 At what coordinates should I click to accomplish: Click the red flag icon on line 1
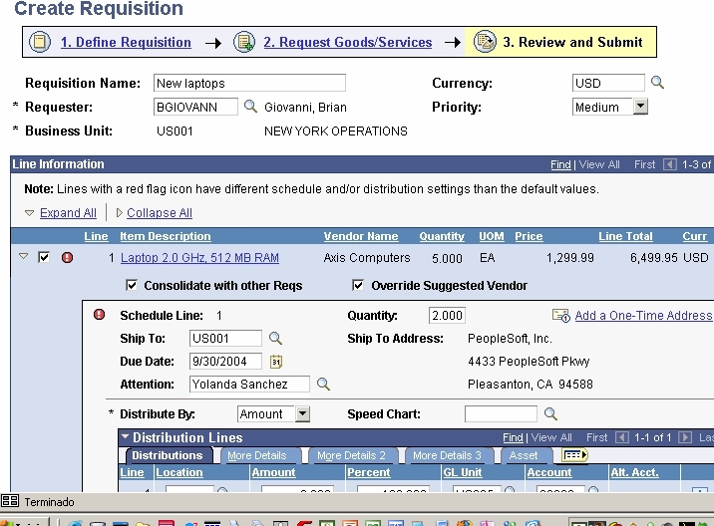tap(67, 258)
